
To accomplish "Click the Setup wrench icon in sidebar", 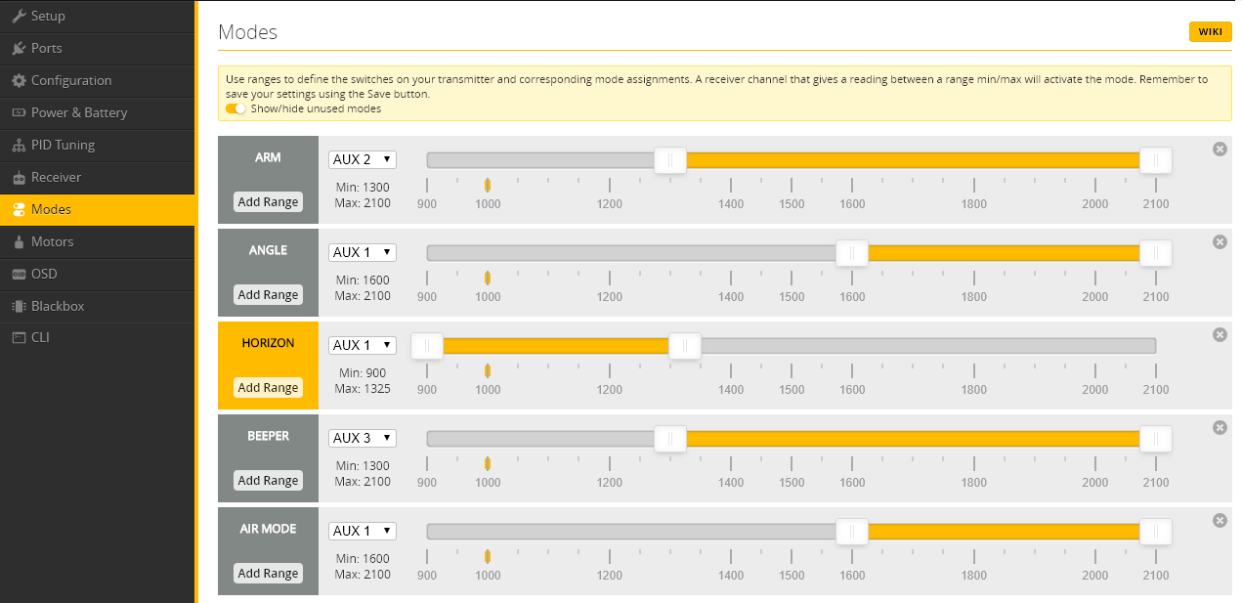I will 19,16.
